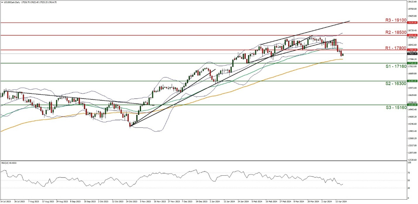The height and width of the screenshot is (204, 418).
Task: Click the 18500.00 red price tag on axis
Action: [x=412, y=35]
